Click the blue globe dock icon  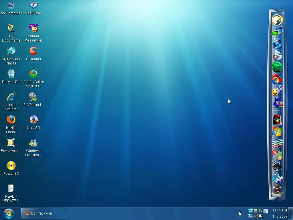(x=277, y=43)
